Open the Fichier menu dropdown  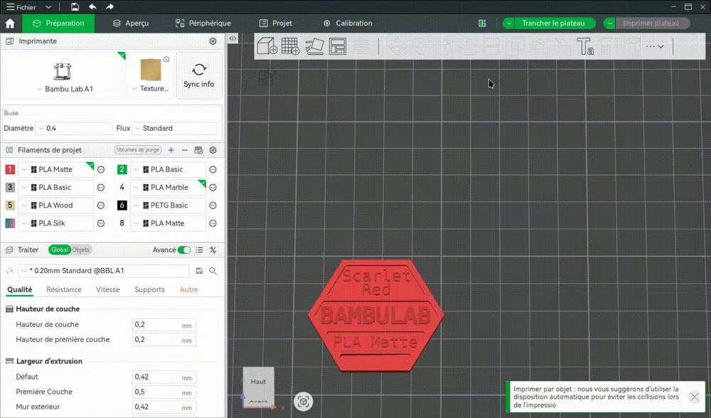(29, 7)
